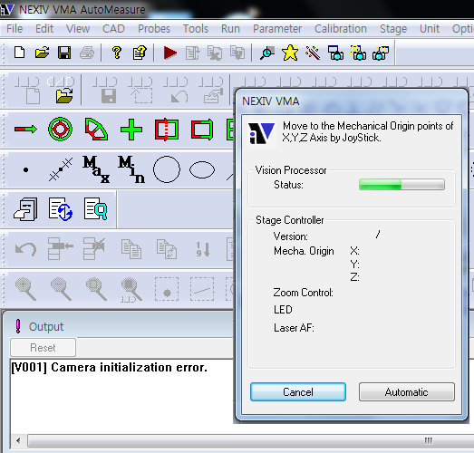Open the Probes menu
Viewport: 474px width, 453px height.
tap(154, 29)
